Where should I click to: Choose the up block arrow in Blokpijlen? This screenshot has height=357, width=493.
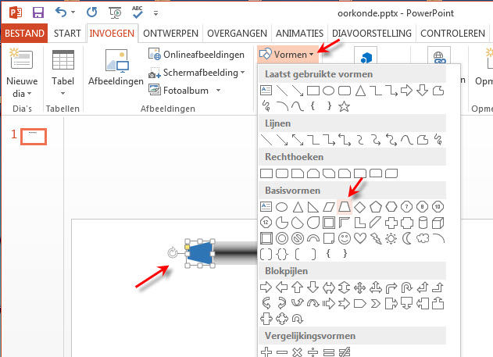pyautogui.click(x=298, y=287)
